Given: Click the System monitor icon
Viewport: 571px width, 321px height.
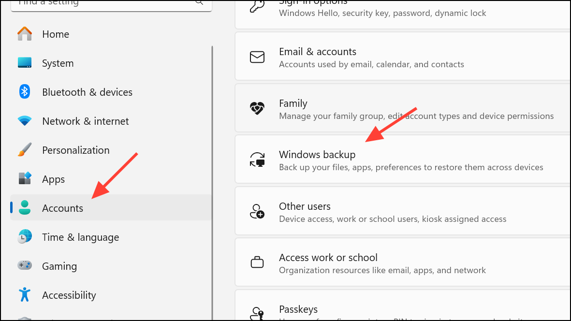Looking at the screenshot, I should [x=25, y=62].
